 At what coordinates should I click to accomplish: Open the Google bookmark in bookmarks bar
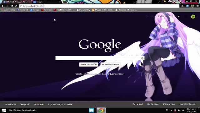(x=35, y=10)
